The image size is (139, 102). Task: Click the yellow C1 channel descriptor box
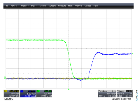click(x=11, y=94)
